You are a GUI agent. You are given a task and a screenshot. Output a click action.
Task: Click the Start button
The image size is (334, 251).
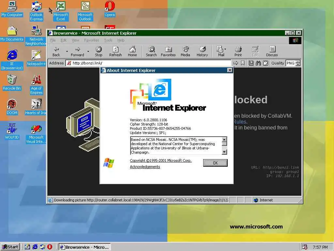(x=10, y=247)
